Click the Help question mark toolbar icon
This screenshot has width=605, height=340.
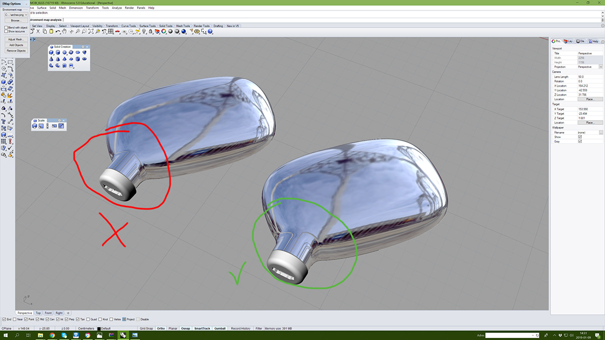coord(210,31)
